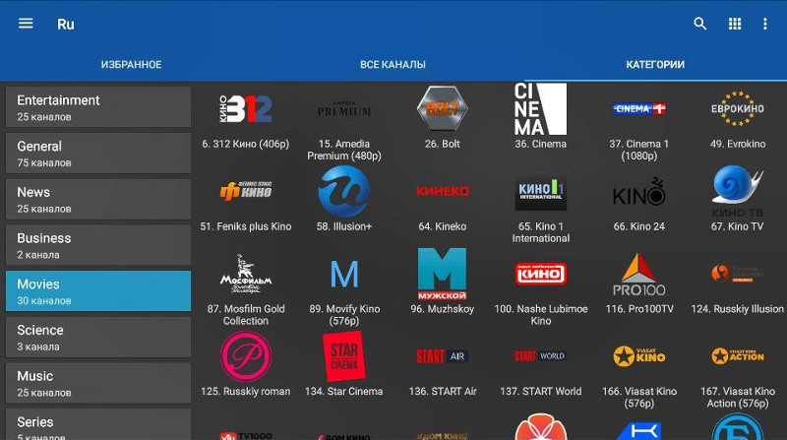Open the Pro100TV channel logo
Image resolution: width=787 pixels, height=440 pixels.
pyautogui.click(x=638, y=275)
